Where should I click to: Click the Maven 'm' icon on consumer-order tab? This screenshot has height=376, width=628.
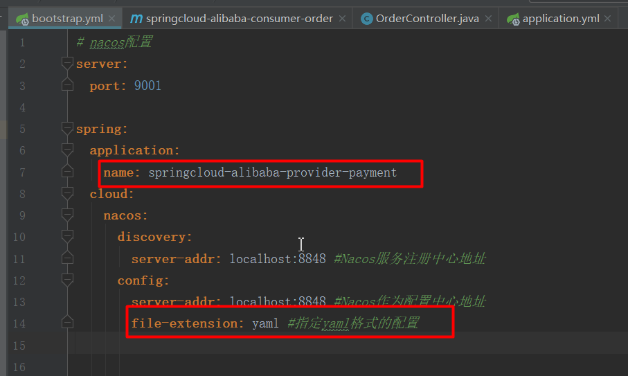point(136,19)
